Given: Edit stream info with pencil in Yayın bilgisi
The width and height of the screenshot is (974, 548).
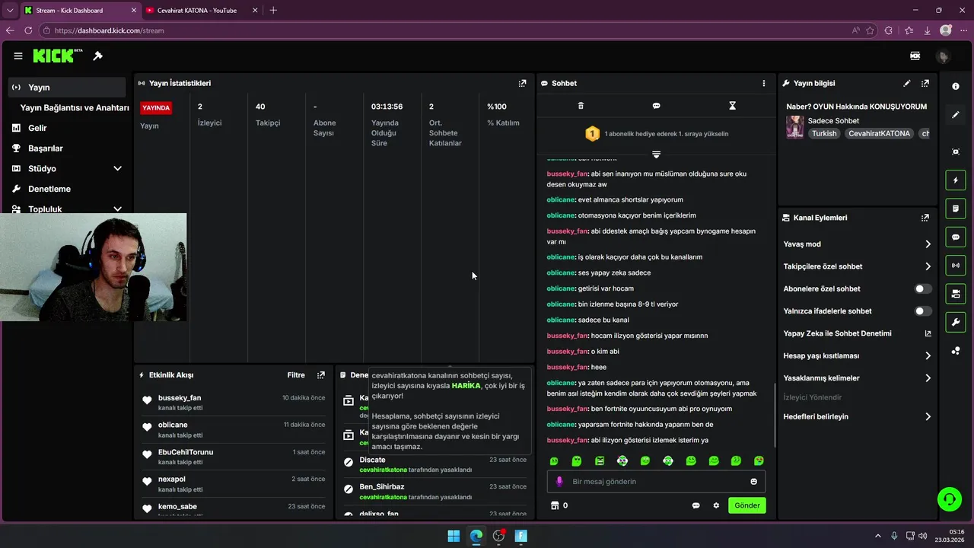Looking at the screenshot, I should tap(906, 83).
